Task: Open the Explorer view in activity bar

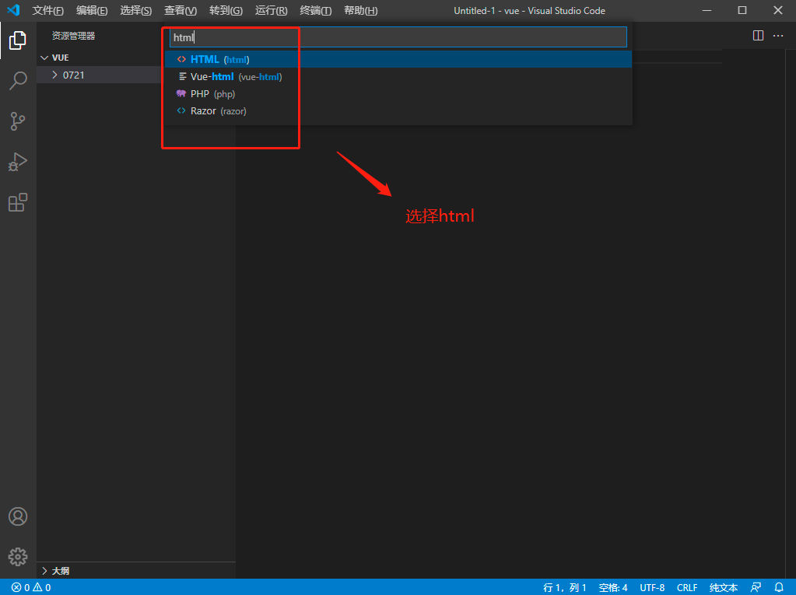Action: coord(18,40)
